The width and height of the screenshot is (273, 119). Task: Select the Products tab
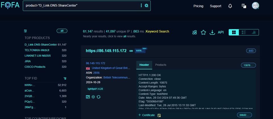click(161, 65)
